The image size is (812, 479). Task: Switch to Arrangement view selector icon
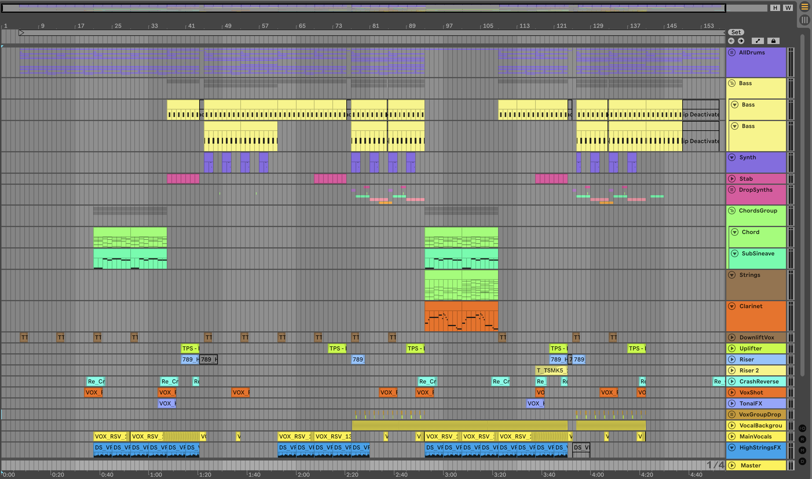[804, 7]
